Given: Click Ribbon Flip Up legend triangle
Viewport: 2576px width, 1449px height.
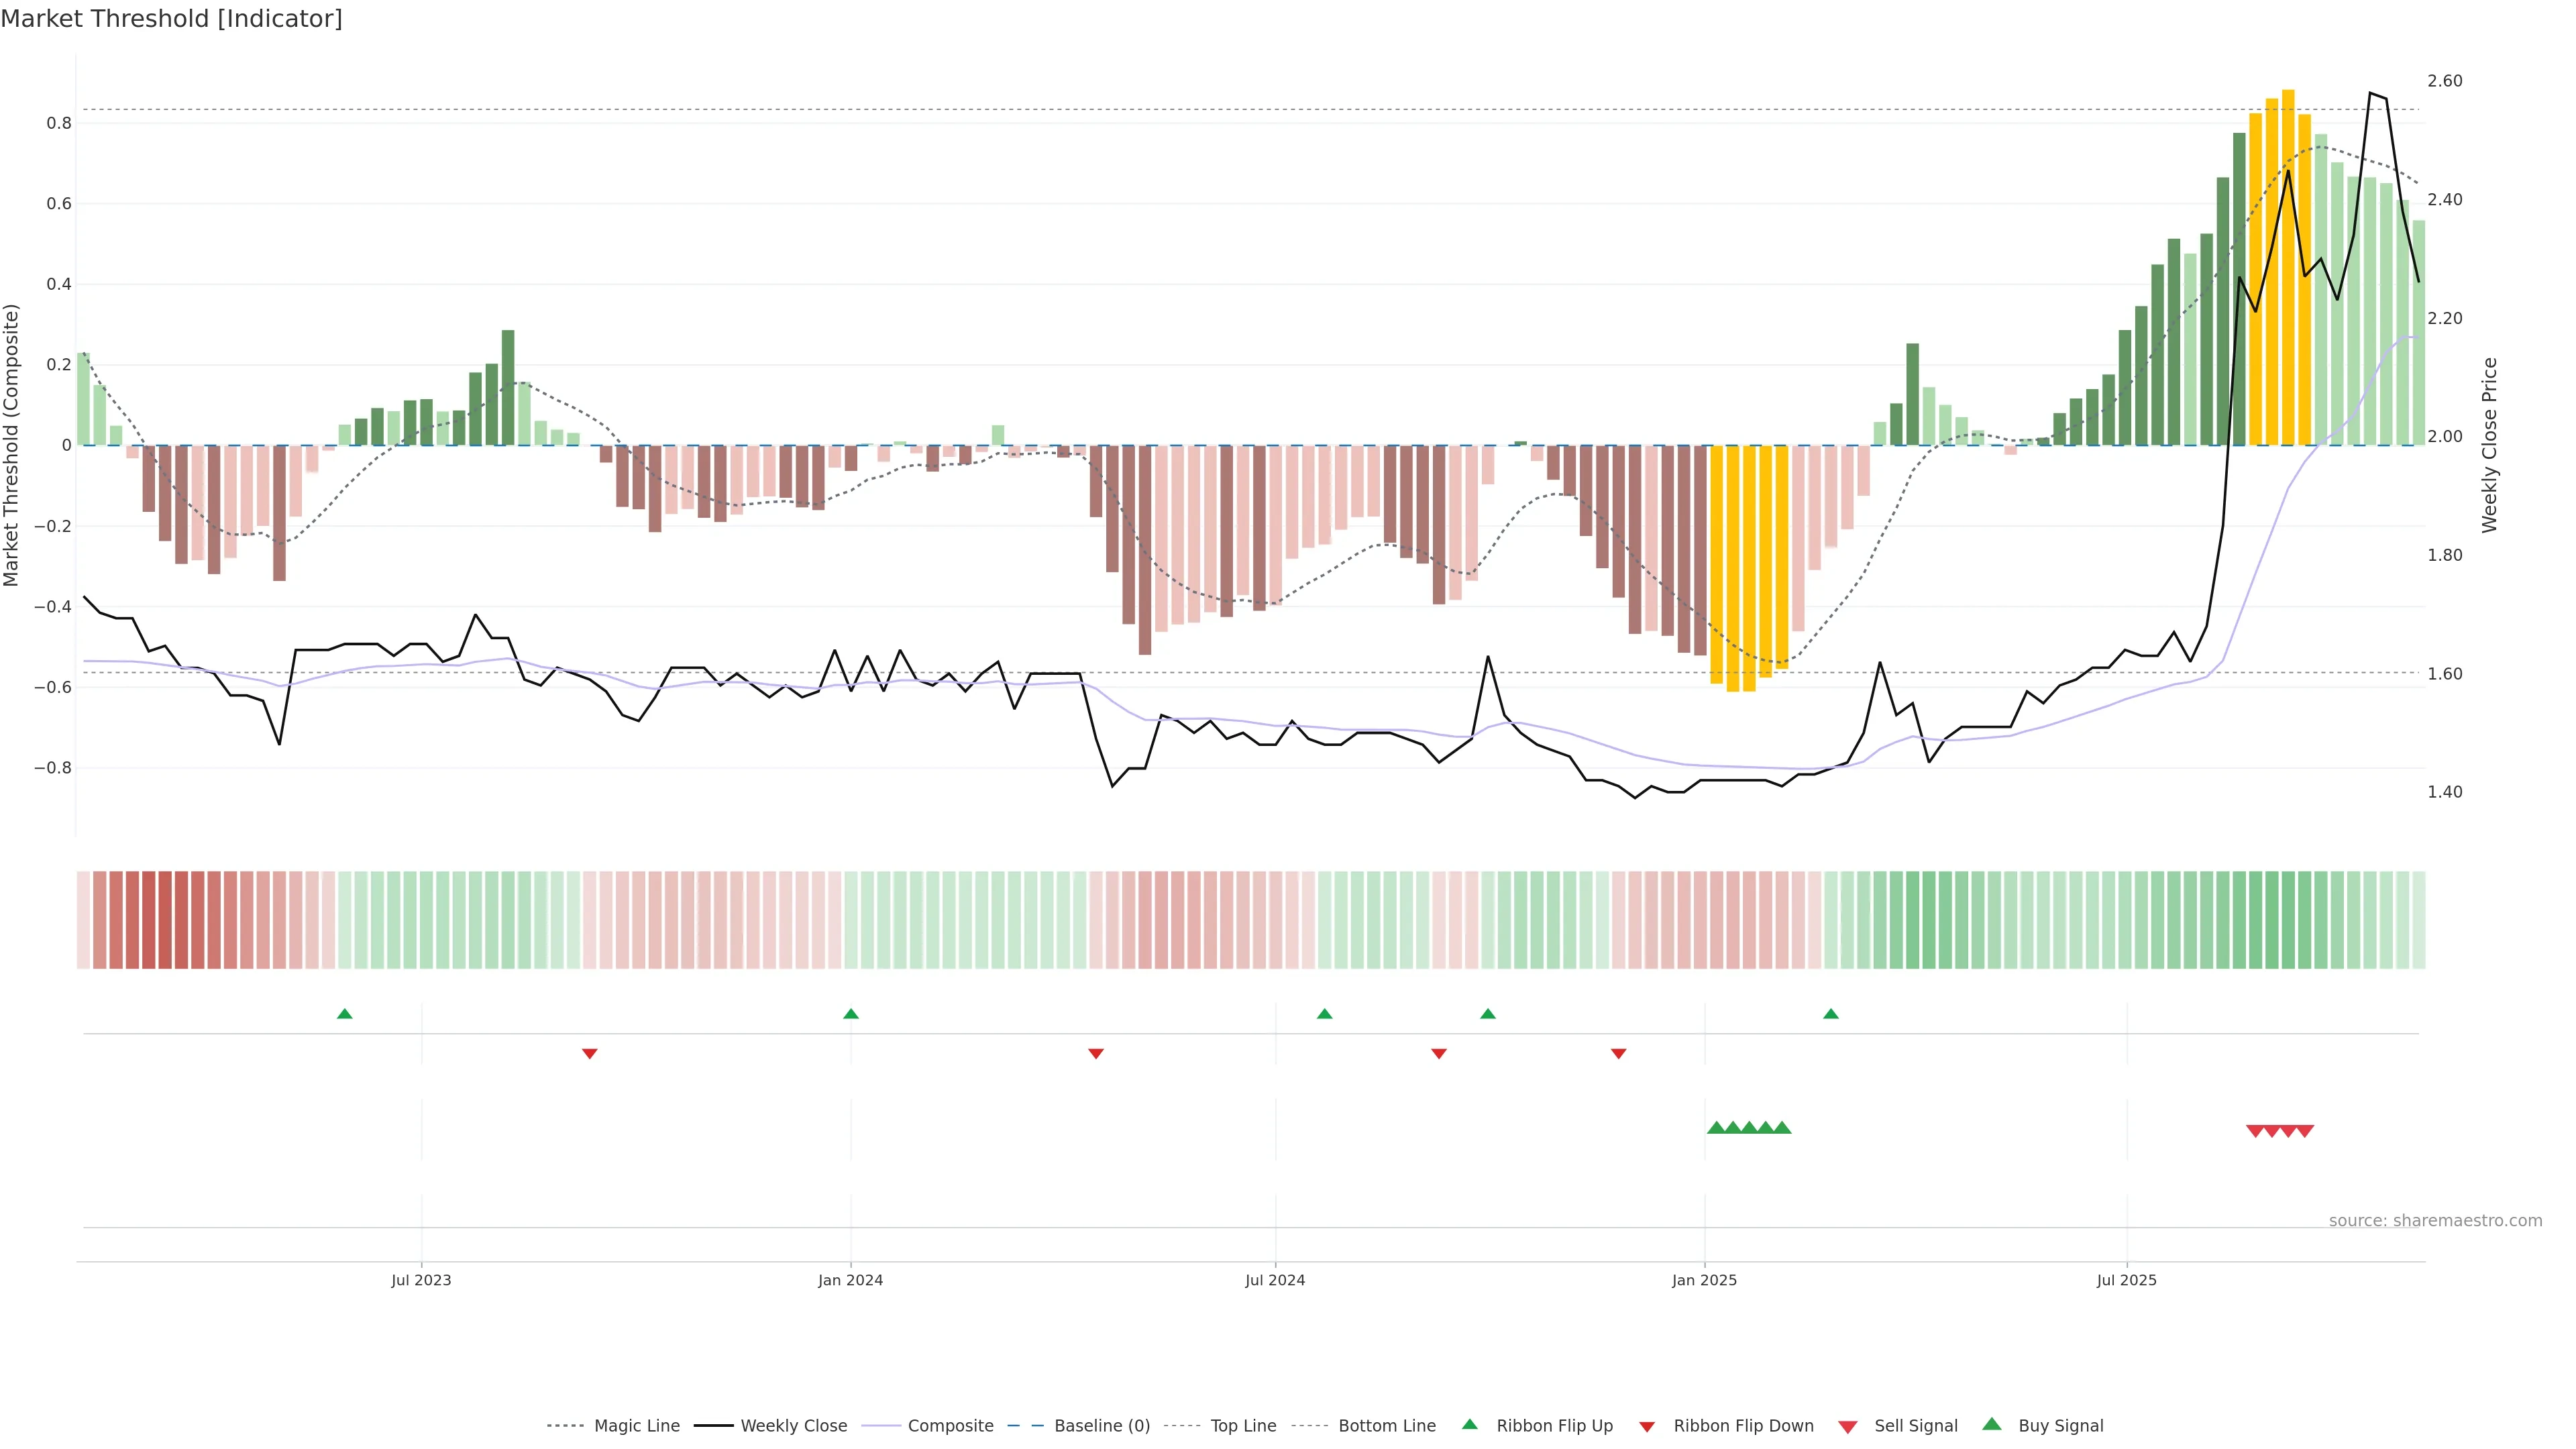Looking at the screenshot, I should [x=1469, y=1424].
